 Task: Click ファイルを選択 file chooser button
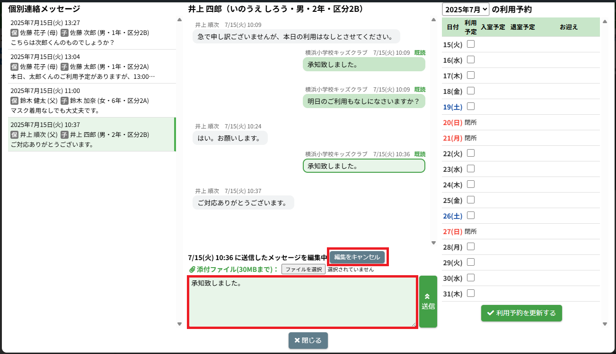pos(303,270)
